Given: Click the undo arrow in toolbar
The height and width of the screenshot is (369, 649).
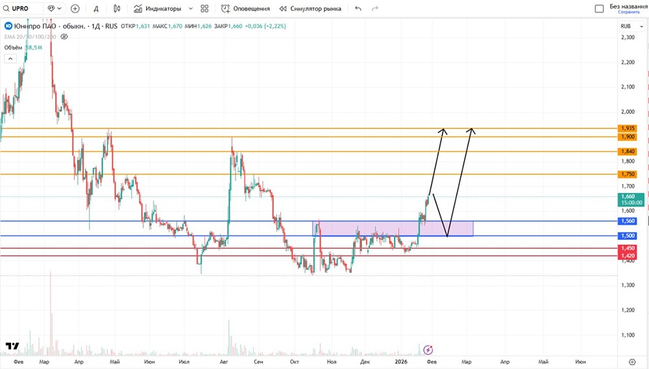Looking at the screenshot, I should pyautogui.click(x=358, y=9).
